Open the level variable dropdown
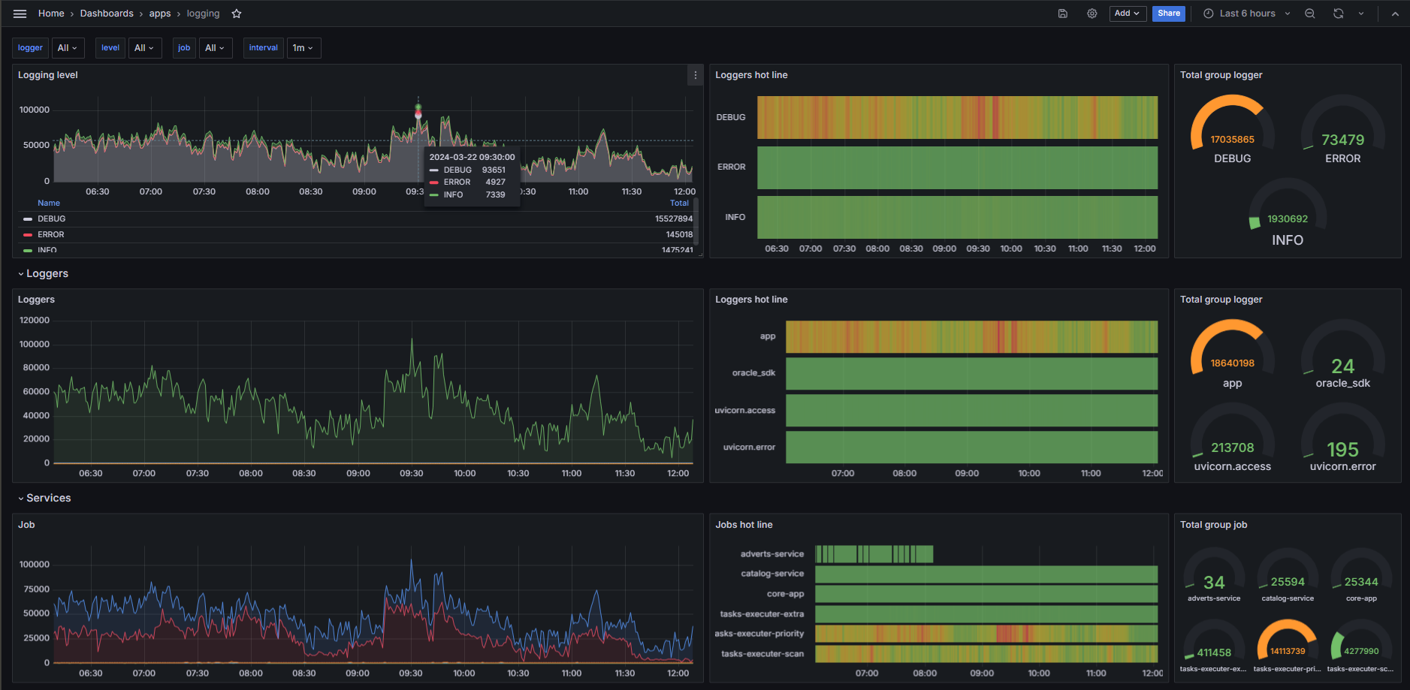This screenshot has height=690, width=1410. (144, 48)
